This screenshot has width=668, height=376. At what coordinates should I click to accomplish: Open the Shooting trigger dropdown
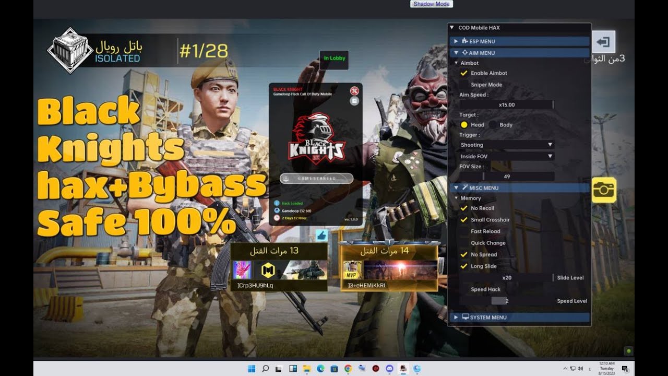[506, 145]
